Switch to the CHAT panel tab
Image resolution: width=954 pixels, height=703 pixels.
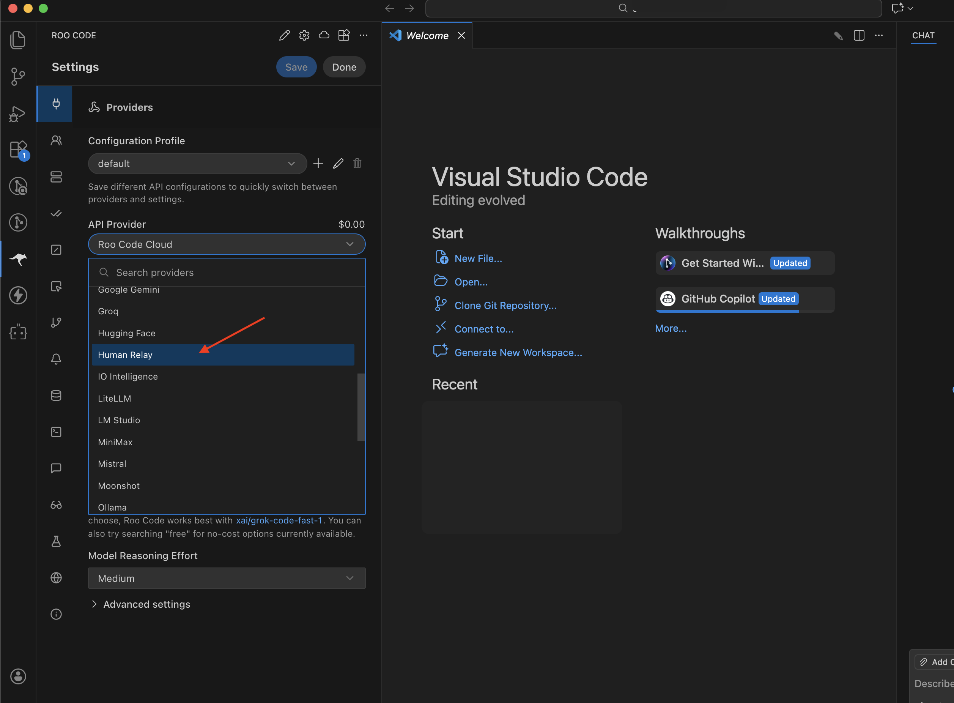coord(923,35)
